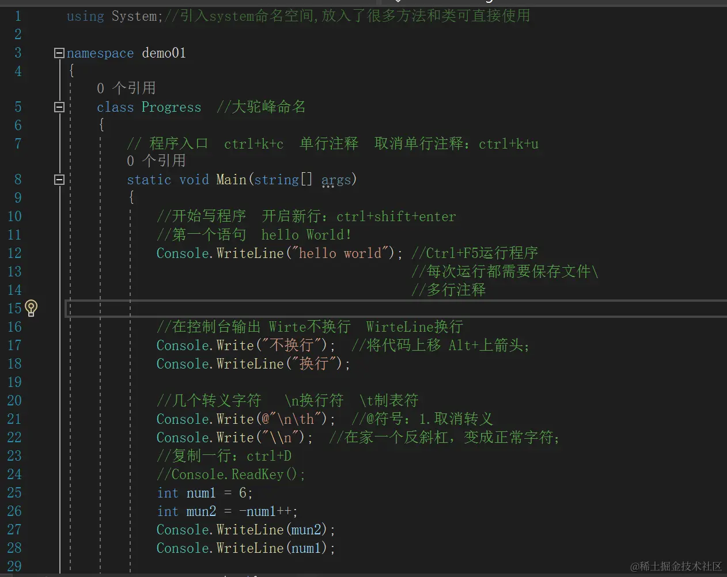Click the 'args' parameter
727x577 pixels.
tap(336, 180)
